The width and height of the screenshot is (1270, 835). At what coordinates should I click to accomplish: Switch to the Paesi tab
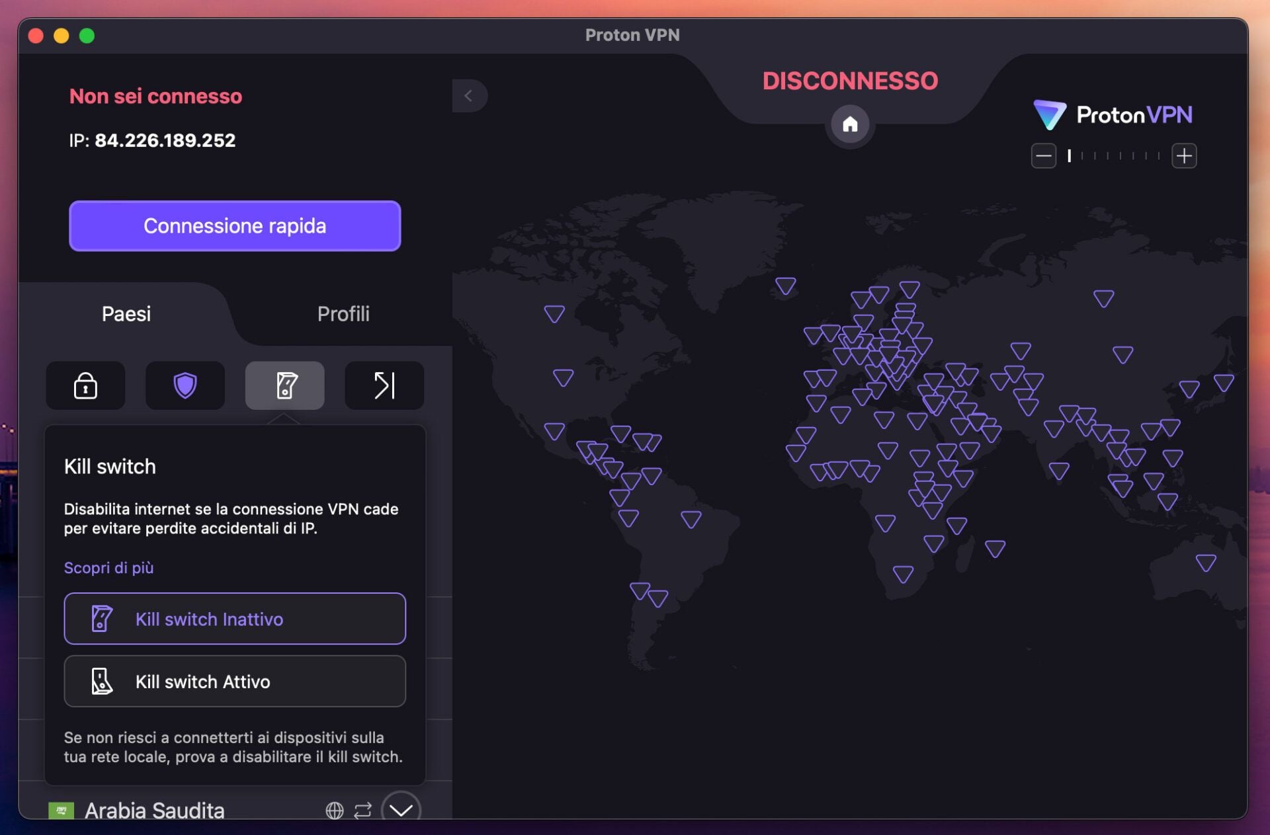click(126, 314)
